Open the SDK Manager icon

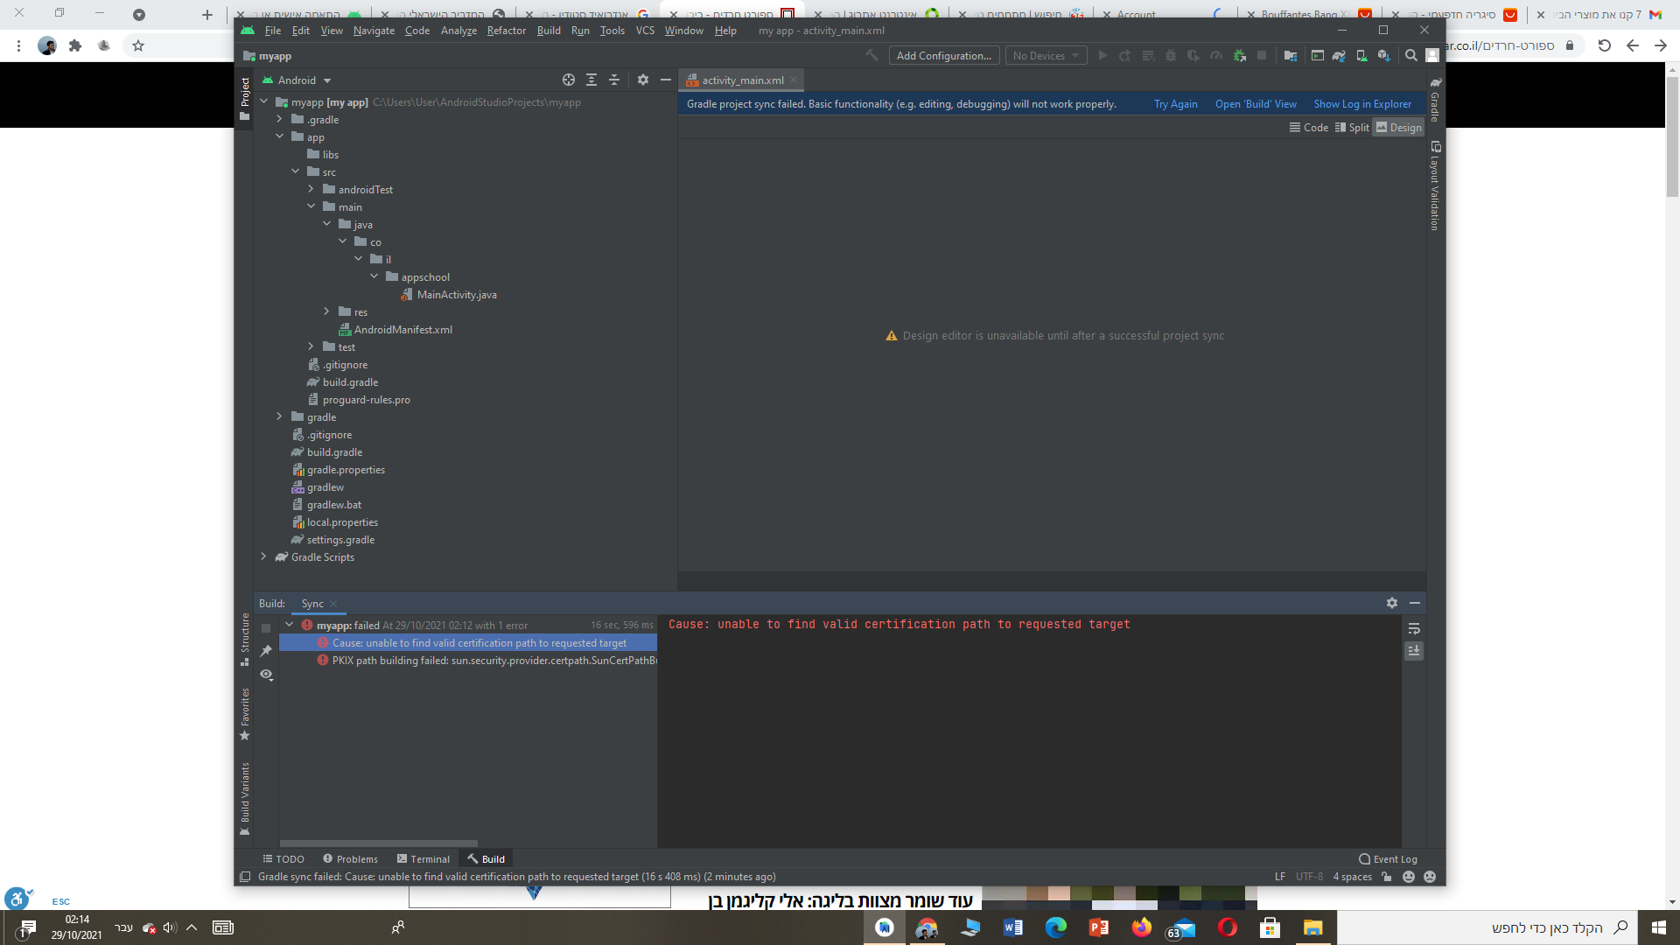pyautogui.click(x=1383, y=56)
